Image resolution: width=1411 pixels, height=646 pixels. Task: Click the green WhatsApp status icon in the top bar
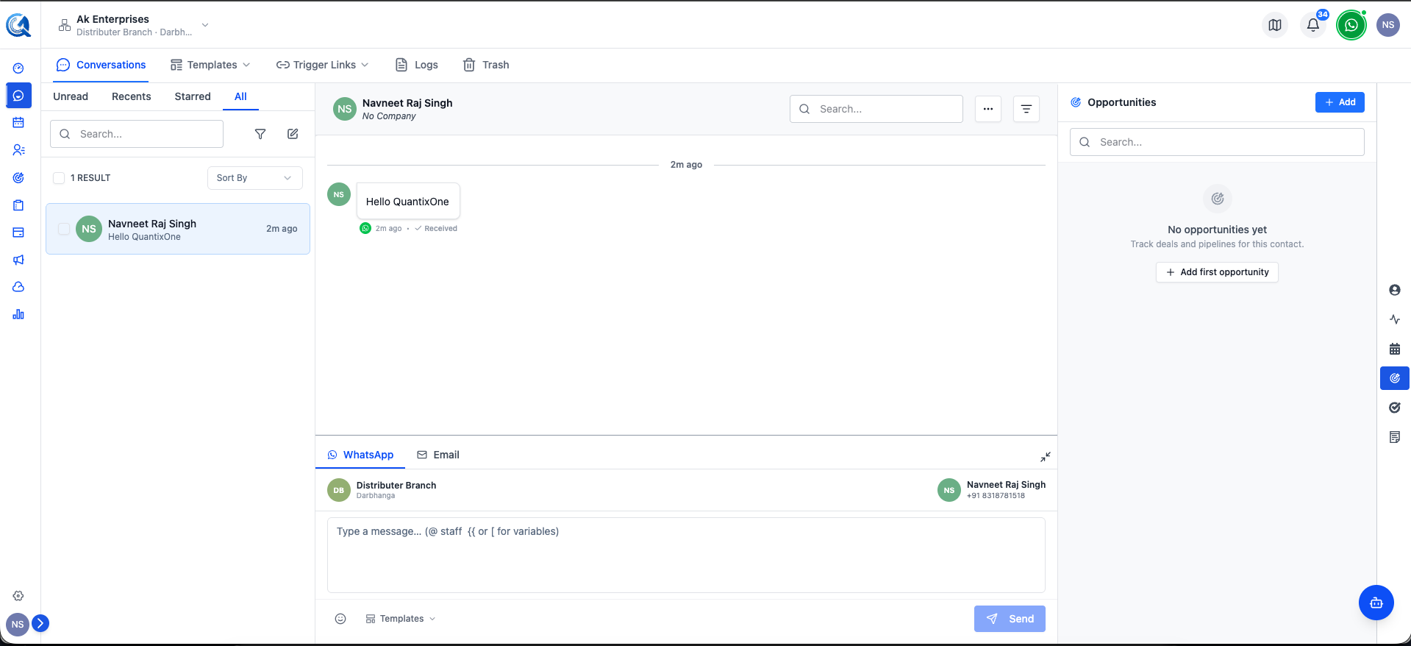click(1351, 25)
